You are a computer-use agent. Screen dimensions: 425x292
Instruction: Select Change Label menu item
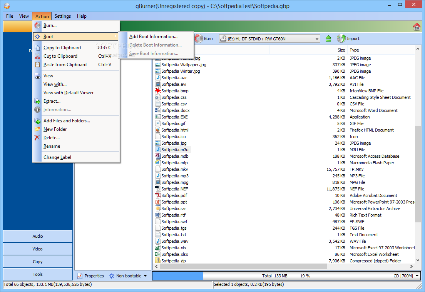[x=75, y=157]
